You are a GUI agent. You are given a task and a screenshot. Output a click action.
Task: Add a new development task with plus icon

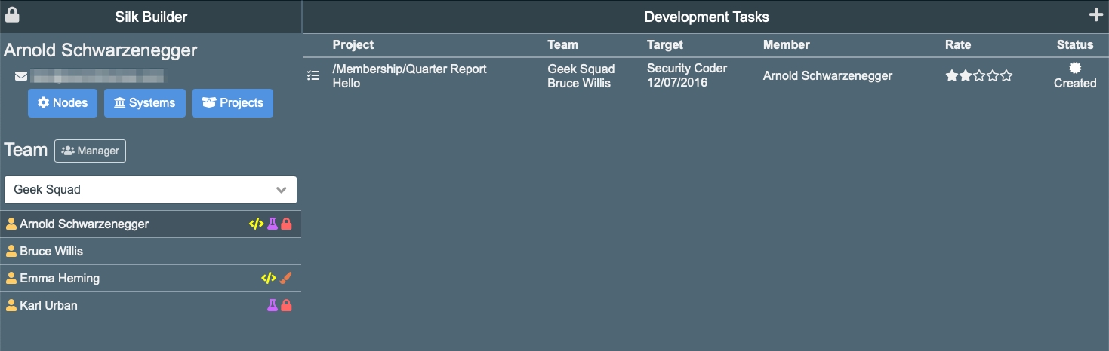pyautogui.click(x=1095, y=15)
